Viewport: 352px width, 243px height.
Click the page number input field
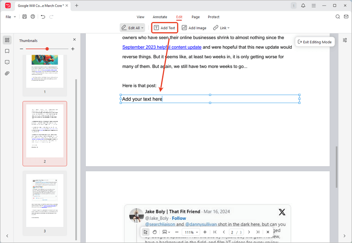coord(232,232)
